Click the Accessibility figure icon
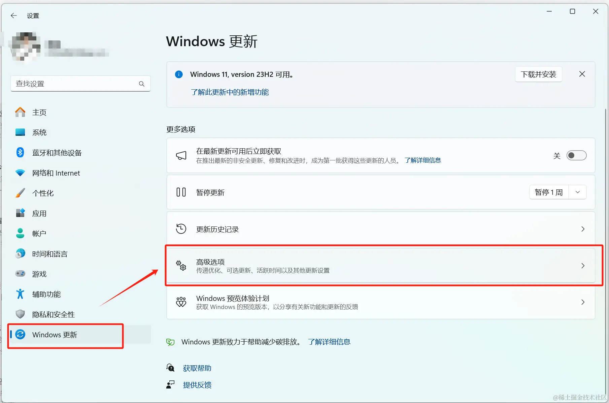 coord(20,294)
